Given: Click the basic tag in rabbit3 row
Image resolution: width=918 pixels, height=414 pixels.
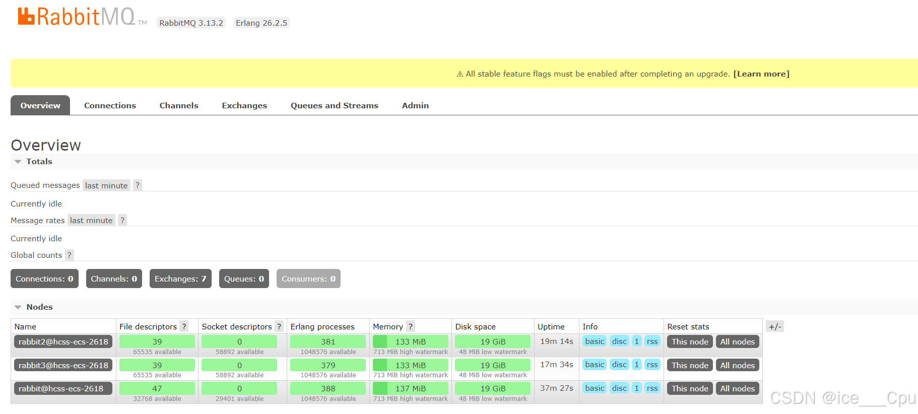Looking at the screenshot, I should [x=595, y=364].
